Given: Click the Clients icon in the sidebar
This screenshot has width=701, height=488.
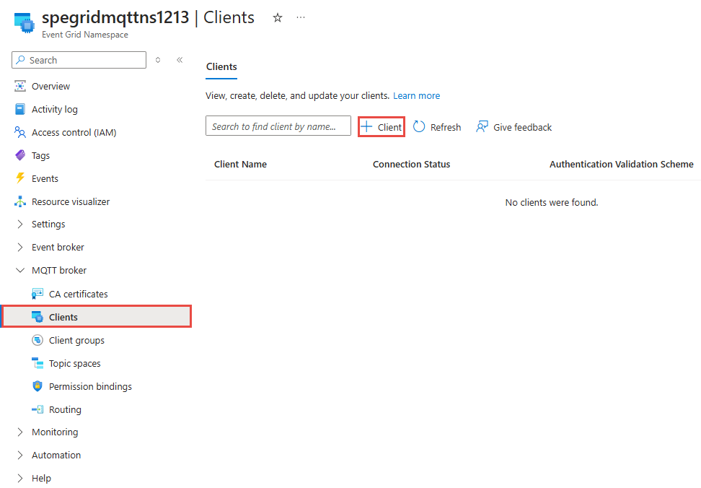Looking at the screenshot, I should (38, 317).
